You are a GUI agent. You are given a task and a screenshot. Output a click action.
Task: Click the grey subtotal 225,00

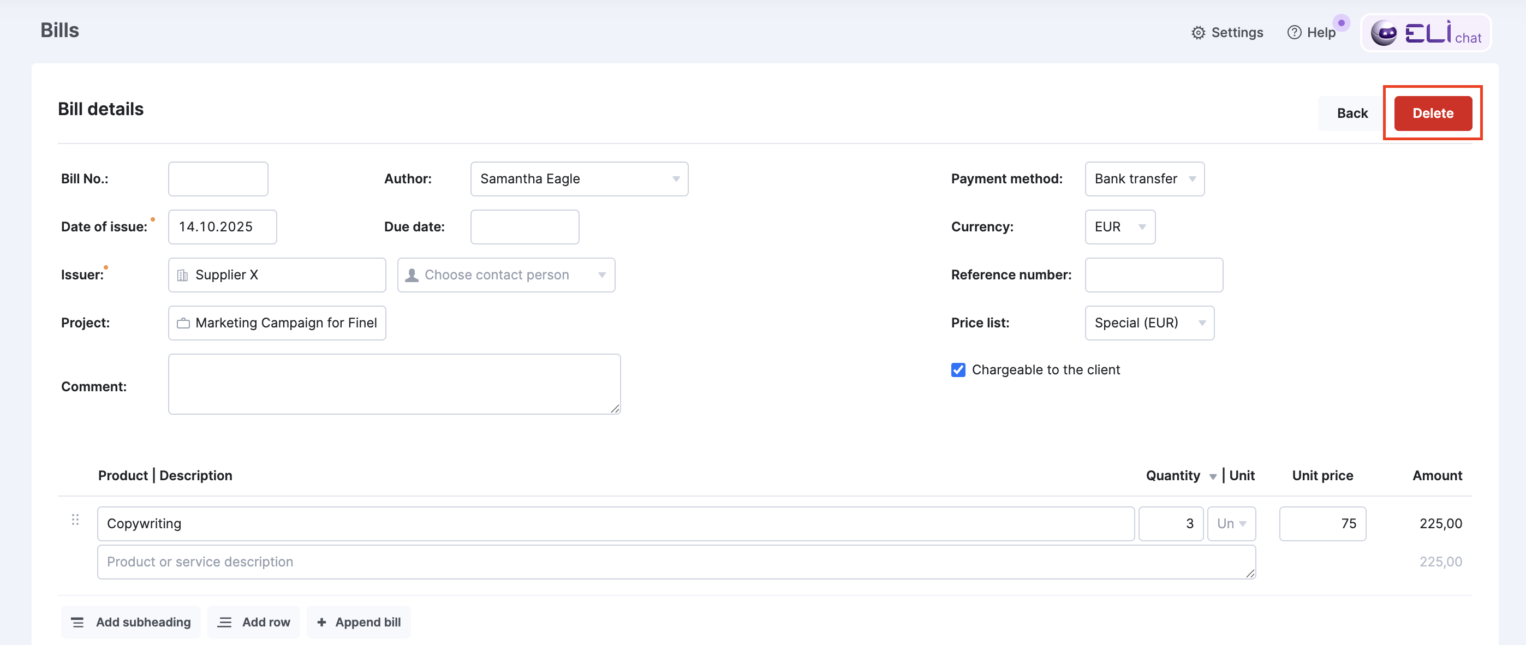click(1440, 562)
